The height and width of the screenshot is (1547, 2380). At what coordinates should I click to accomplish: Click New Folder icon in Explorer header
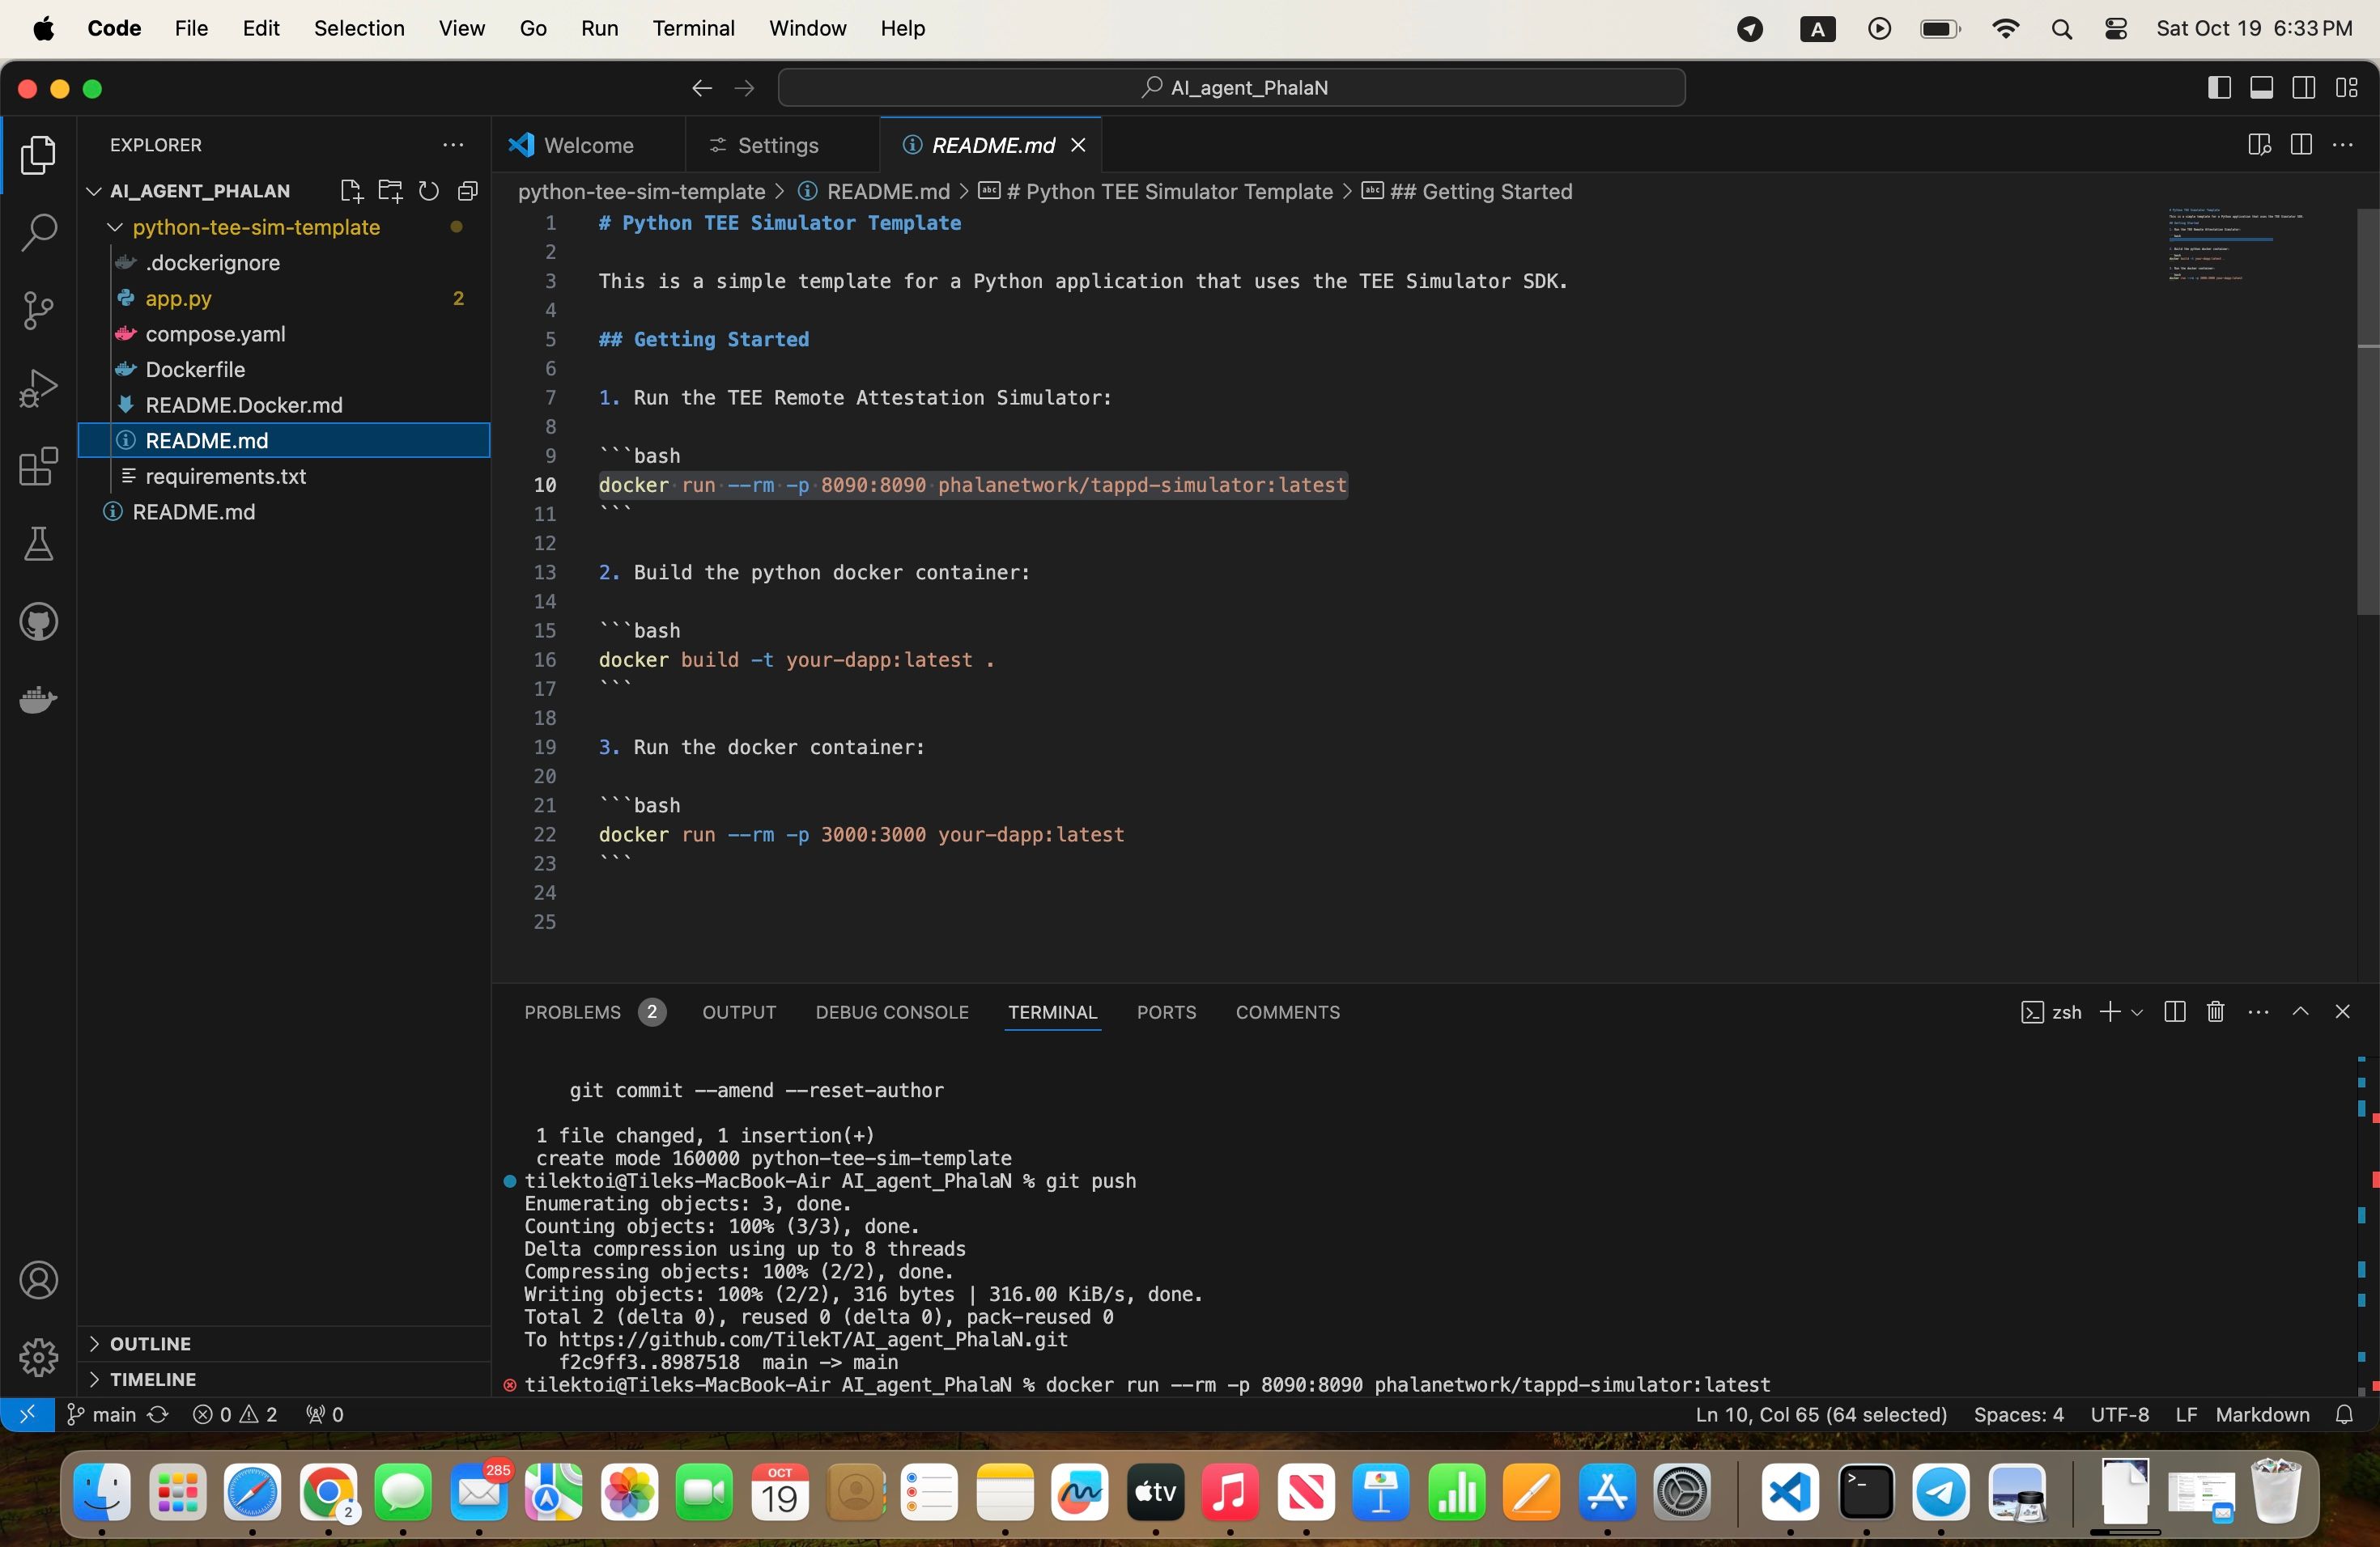[x=390, y=191]
